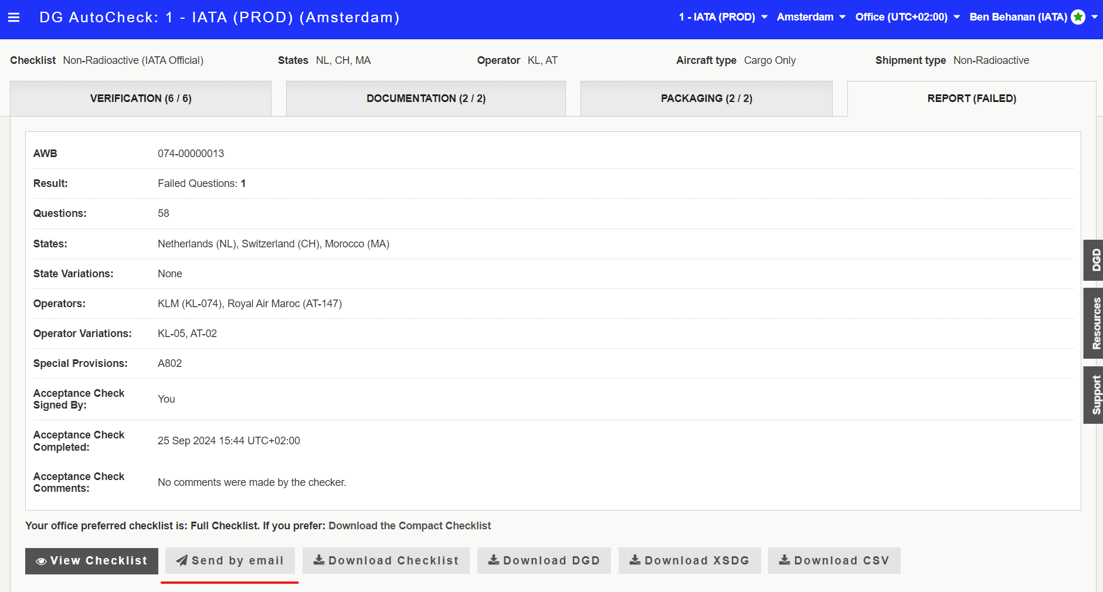Image resolution: width=1103 pixels, height=592 pixels.
Task: Click the Questions count value 58
Action: pyautogui.click(x=163, y=213)
